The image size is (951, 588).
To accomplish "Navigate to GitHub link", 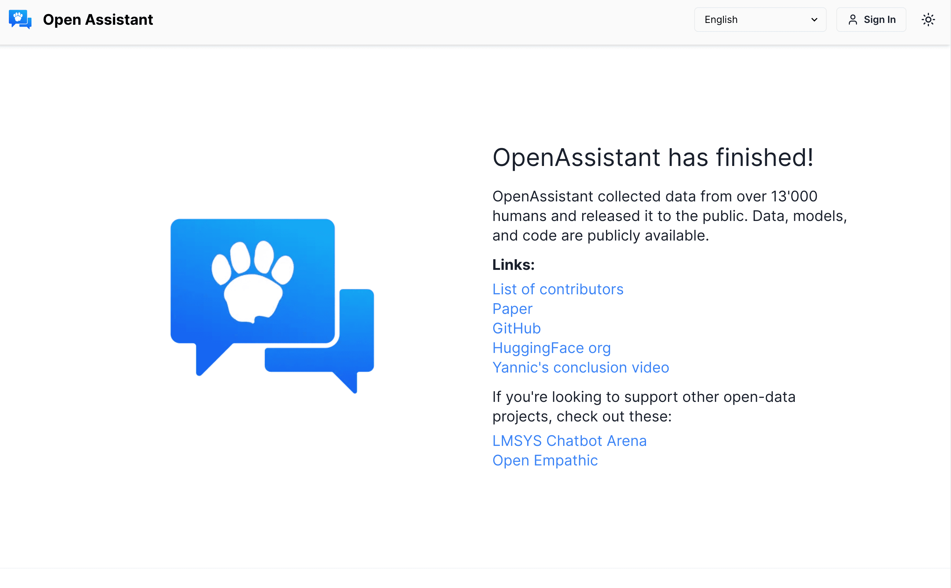I will pyautogui.click(x=516, y=328).
